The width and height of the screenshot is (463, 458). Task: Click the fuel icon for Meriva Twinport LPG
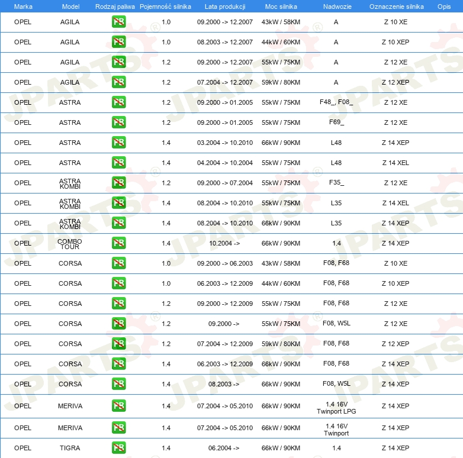coord(118,406)
